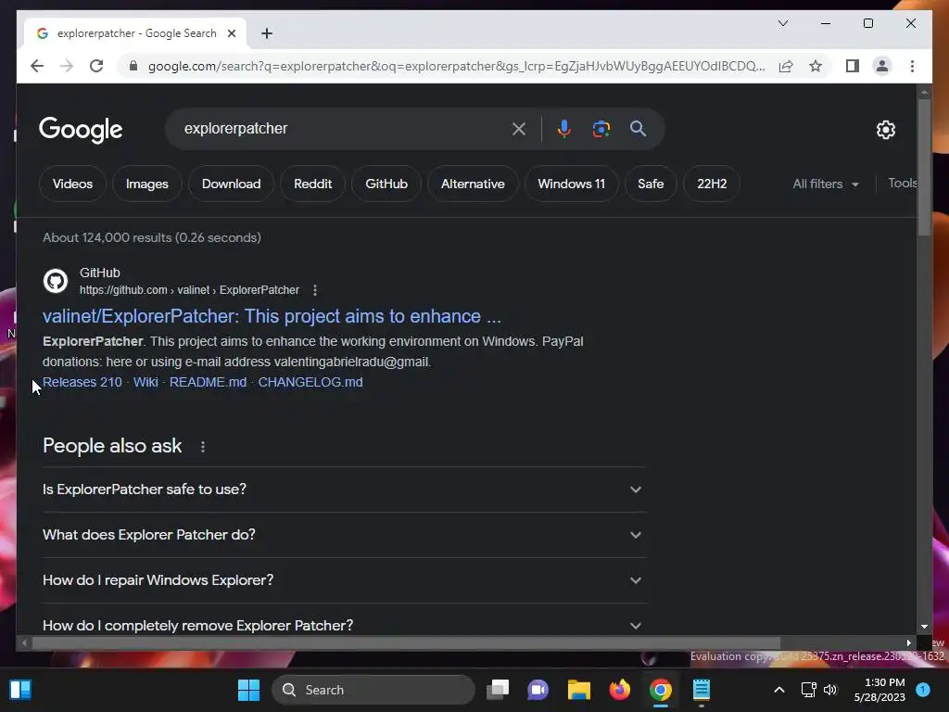
Task: Open Chrome side panel icon
Action: coord(853,66)
